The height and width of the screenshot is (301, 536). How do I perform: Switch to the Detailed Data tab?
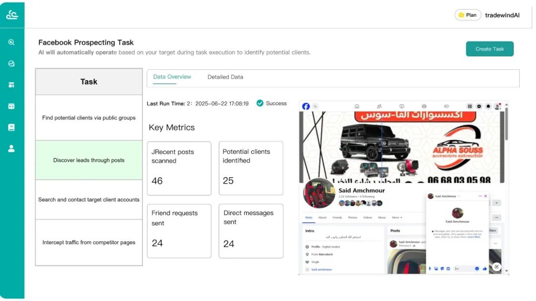pyautogui.click(x=225, y=77)
